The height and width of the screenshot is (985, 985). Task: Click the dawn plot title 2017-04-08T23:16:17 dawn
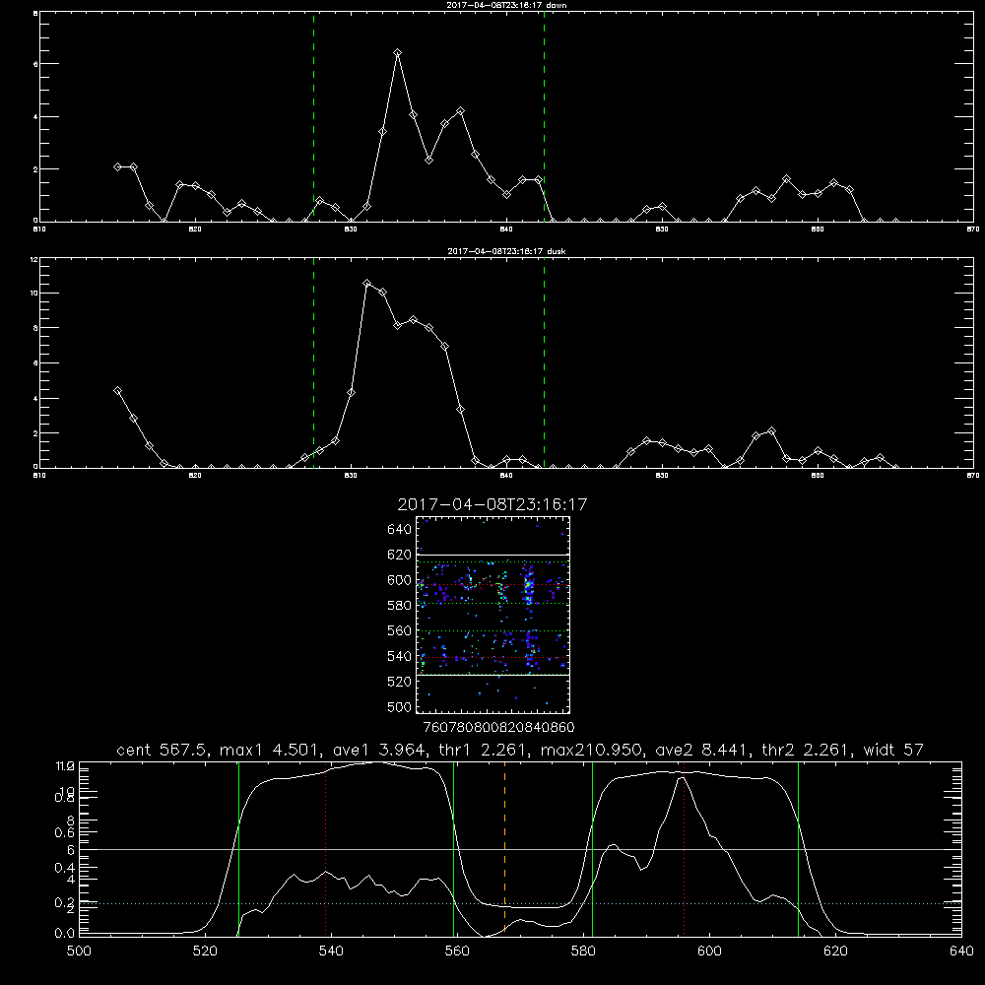506,5
